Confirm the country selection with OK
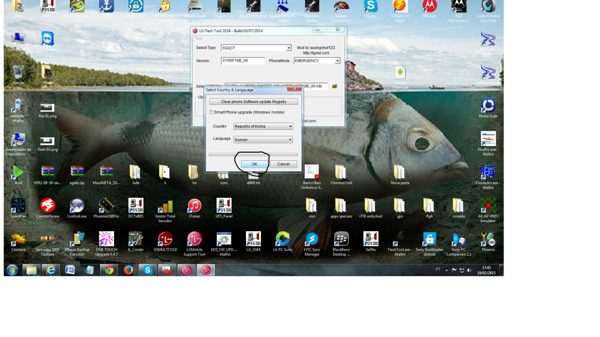 pyautogui.click(x=254, y=164)
